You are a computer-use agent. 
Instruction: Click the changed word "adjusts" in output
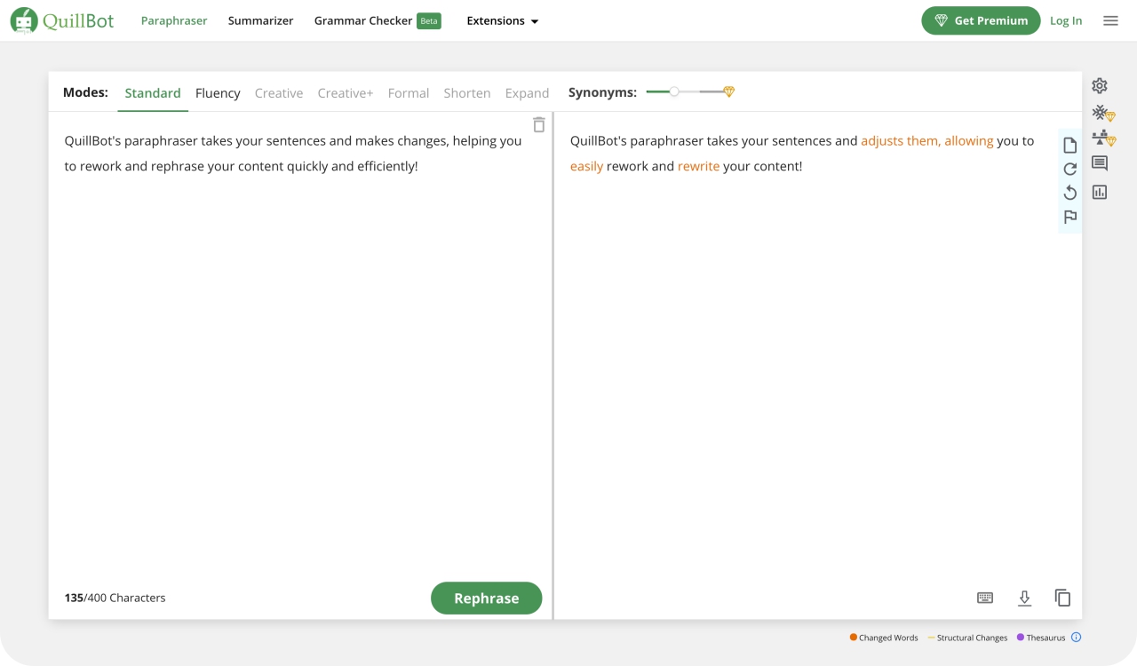882,140
